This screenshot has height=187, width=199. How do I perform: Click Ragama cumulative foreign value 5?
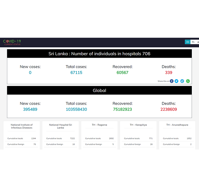113,144
